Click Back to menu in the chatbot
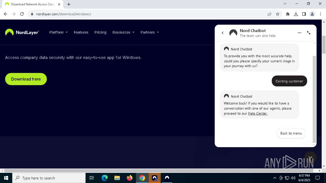The width and height of the screenshot is (326, 183). 291,133
